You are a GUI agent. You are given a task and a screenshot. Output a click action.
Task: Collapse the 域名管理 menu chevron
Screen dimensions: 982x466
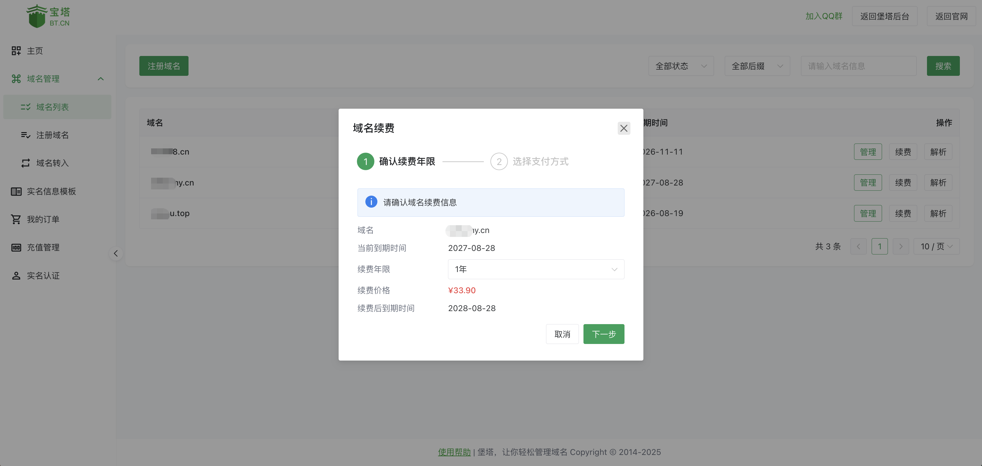click(x=101, y=79)
